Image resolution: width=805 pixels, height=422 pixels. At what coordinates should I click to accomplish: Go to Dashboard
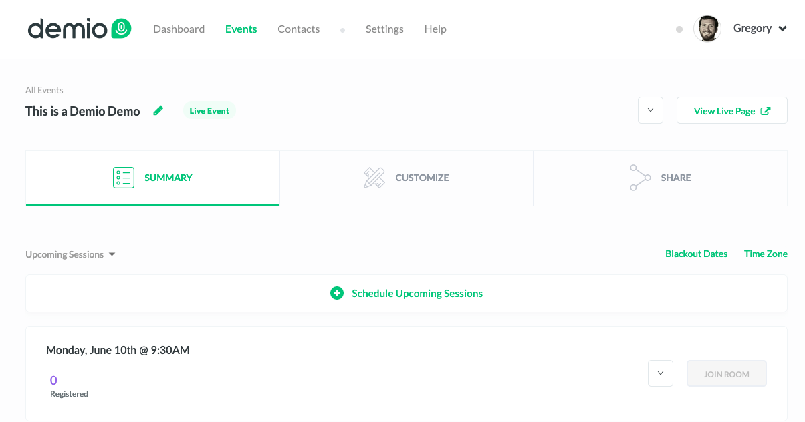pos(179,29)
